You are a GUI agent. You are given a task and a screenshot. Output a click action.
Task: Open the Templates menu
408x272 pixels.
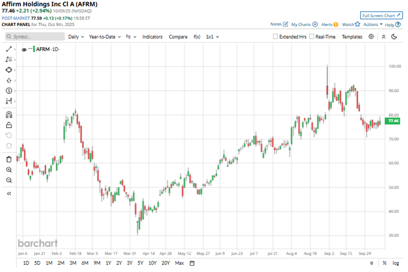click(352, 37)
